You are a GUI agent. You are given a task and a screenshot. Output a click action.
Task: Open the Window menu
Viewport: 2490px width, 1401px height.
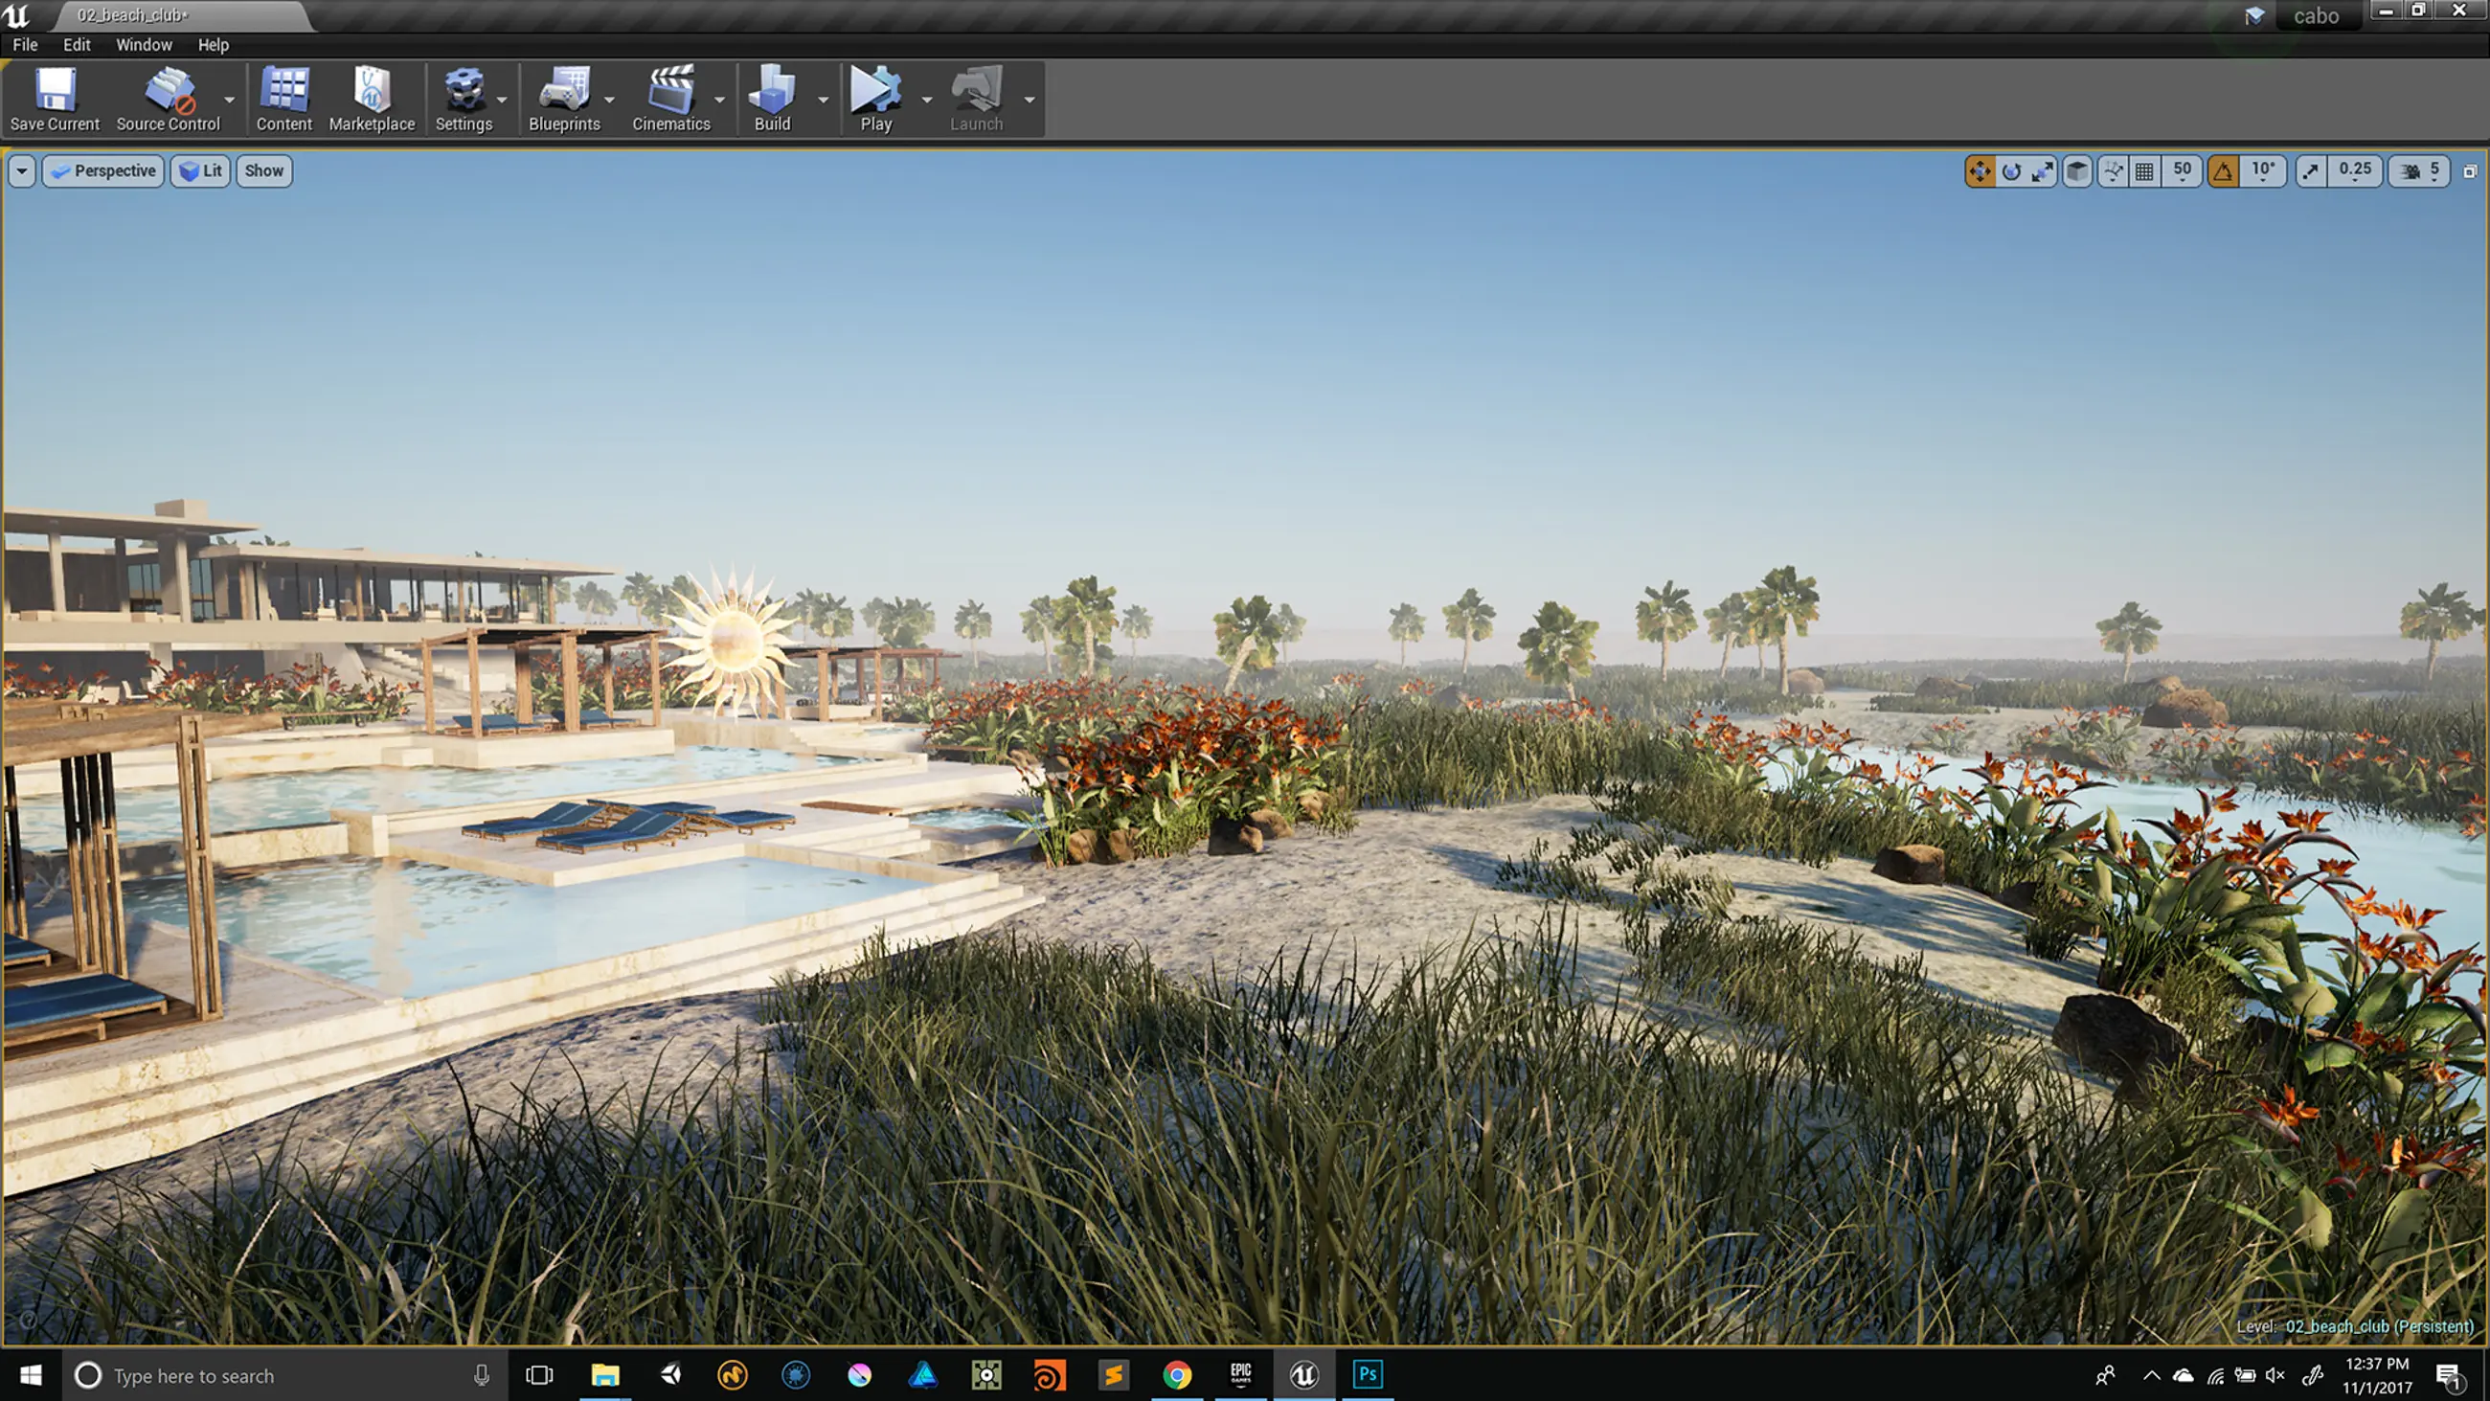point(144,44)
